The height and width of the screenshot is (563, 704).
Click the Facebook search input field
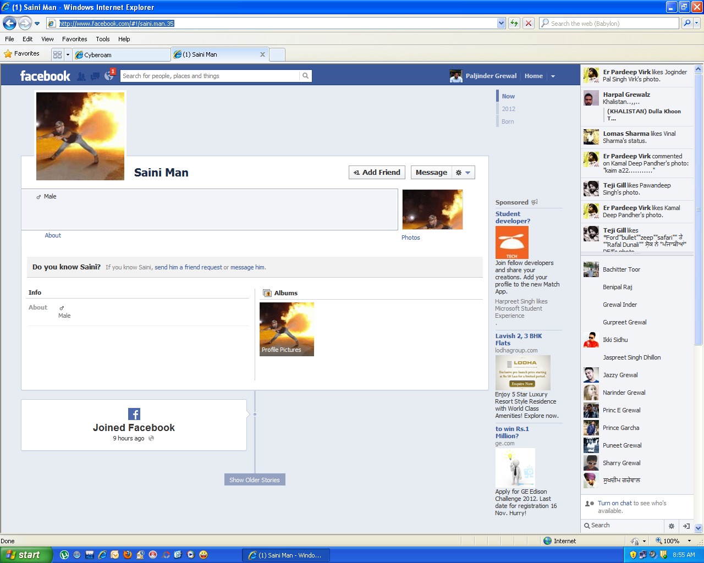coord(210,76)
